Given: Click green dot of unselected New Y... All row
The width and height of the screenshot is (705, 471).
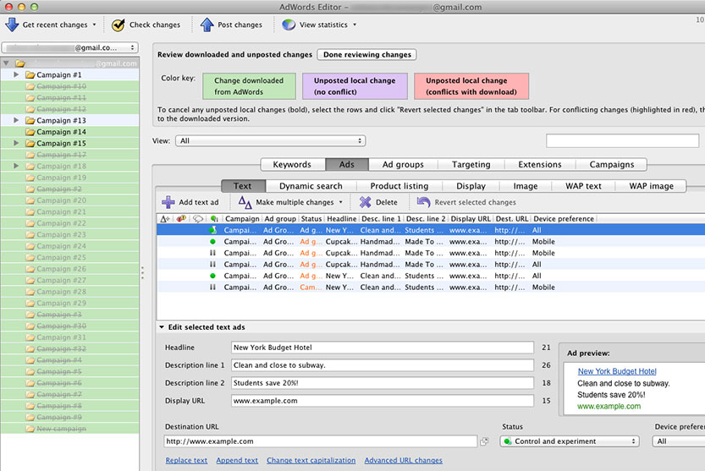Looking at the screenshot, I should (212, 276).
